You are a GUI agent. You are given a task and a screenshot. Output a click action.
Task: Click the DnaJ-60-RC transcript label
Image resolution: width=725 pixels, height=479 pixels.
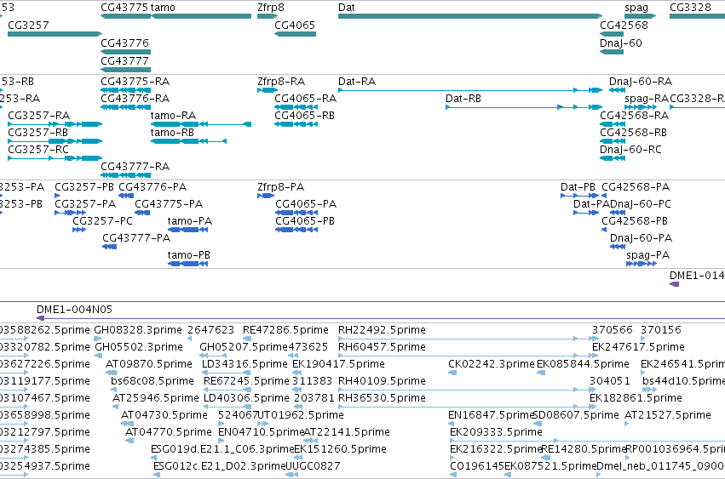630,150
